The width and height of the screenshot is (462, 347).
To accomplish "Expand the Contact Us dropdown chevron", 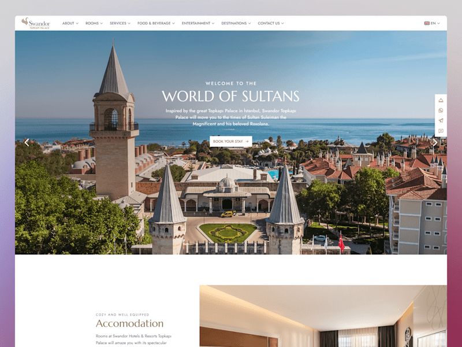I will [x=282, y=23].
